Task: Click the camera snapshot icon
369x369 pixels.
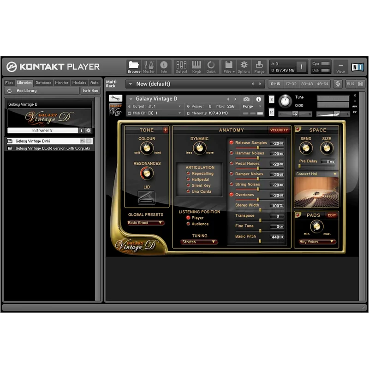Action: (246, 99)
